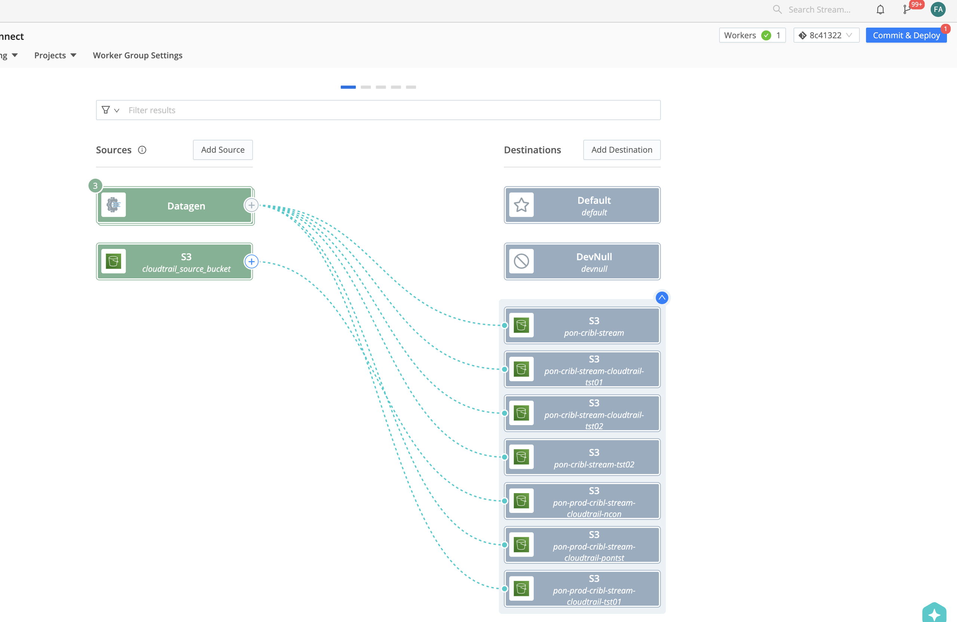Click the Search Stream field
The height and width of the screenshot is (622, 957).
819,10
